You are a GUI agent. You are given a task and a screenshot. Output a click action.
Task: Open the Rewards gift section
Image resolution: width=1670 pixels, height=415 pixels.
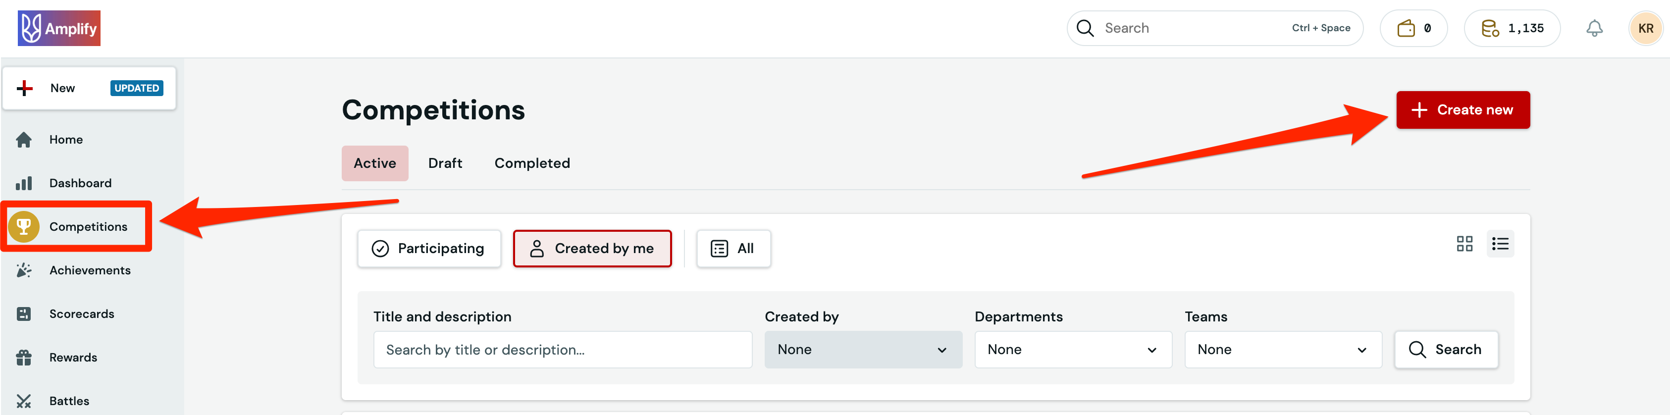pos(73,357)
